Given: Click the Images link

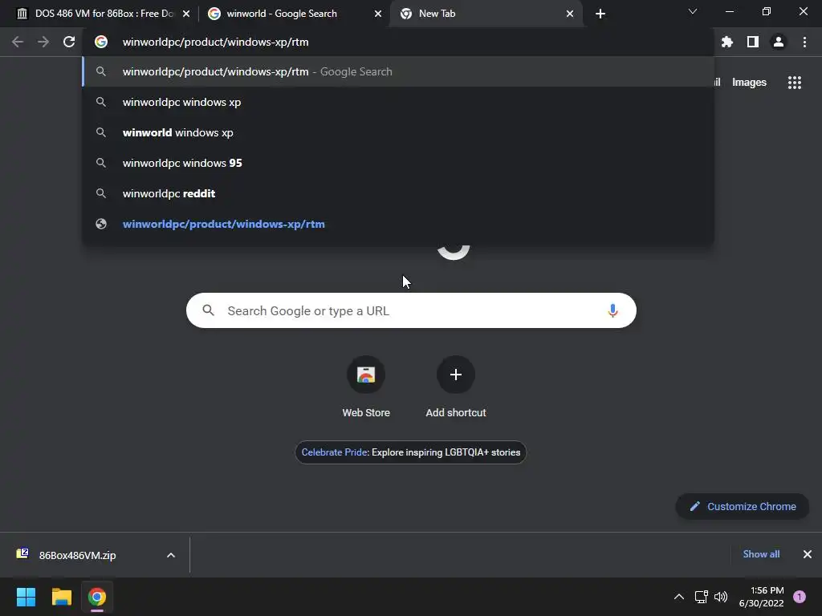Looking at the screenshot, I should (749, 83).
